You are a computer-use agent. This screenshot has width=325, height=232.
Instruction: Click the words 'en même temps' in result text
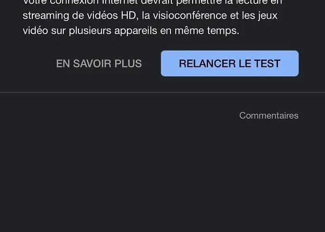pos(200,31)
